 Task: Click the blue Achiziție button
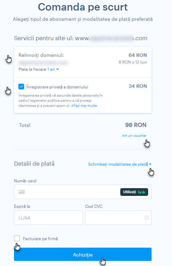pos(83,254)
